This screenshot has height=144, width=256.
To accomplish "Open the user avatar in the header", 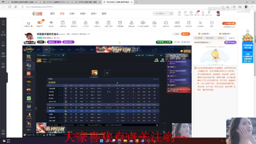I will coord(218,13).
